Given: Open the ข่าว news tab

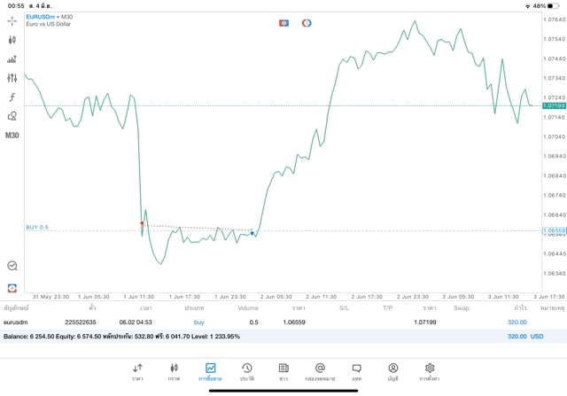Looking at the screenshot, I should coord(283,371).
